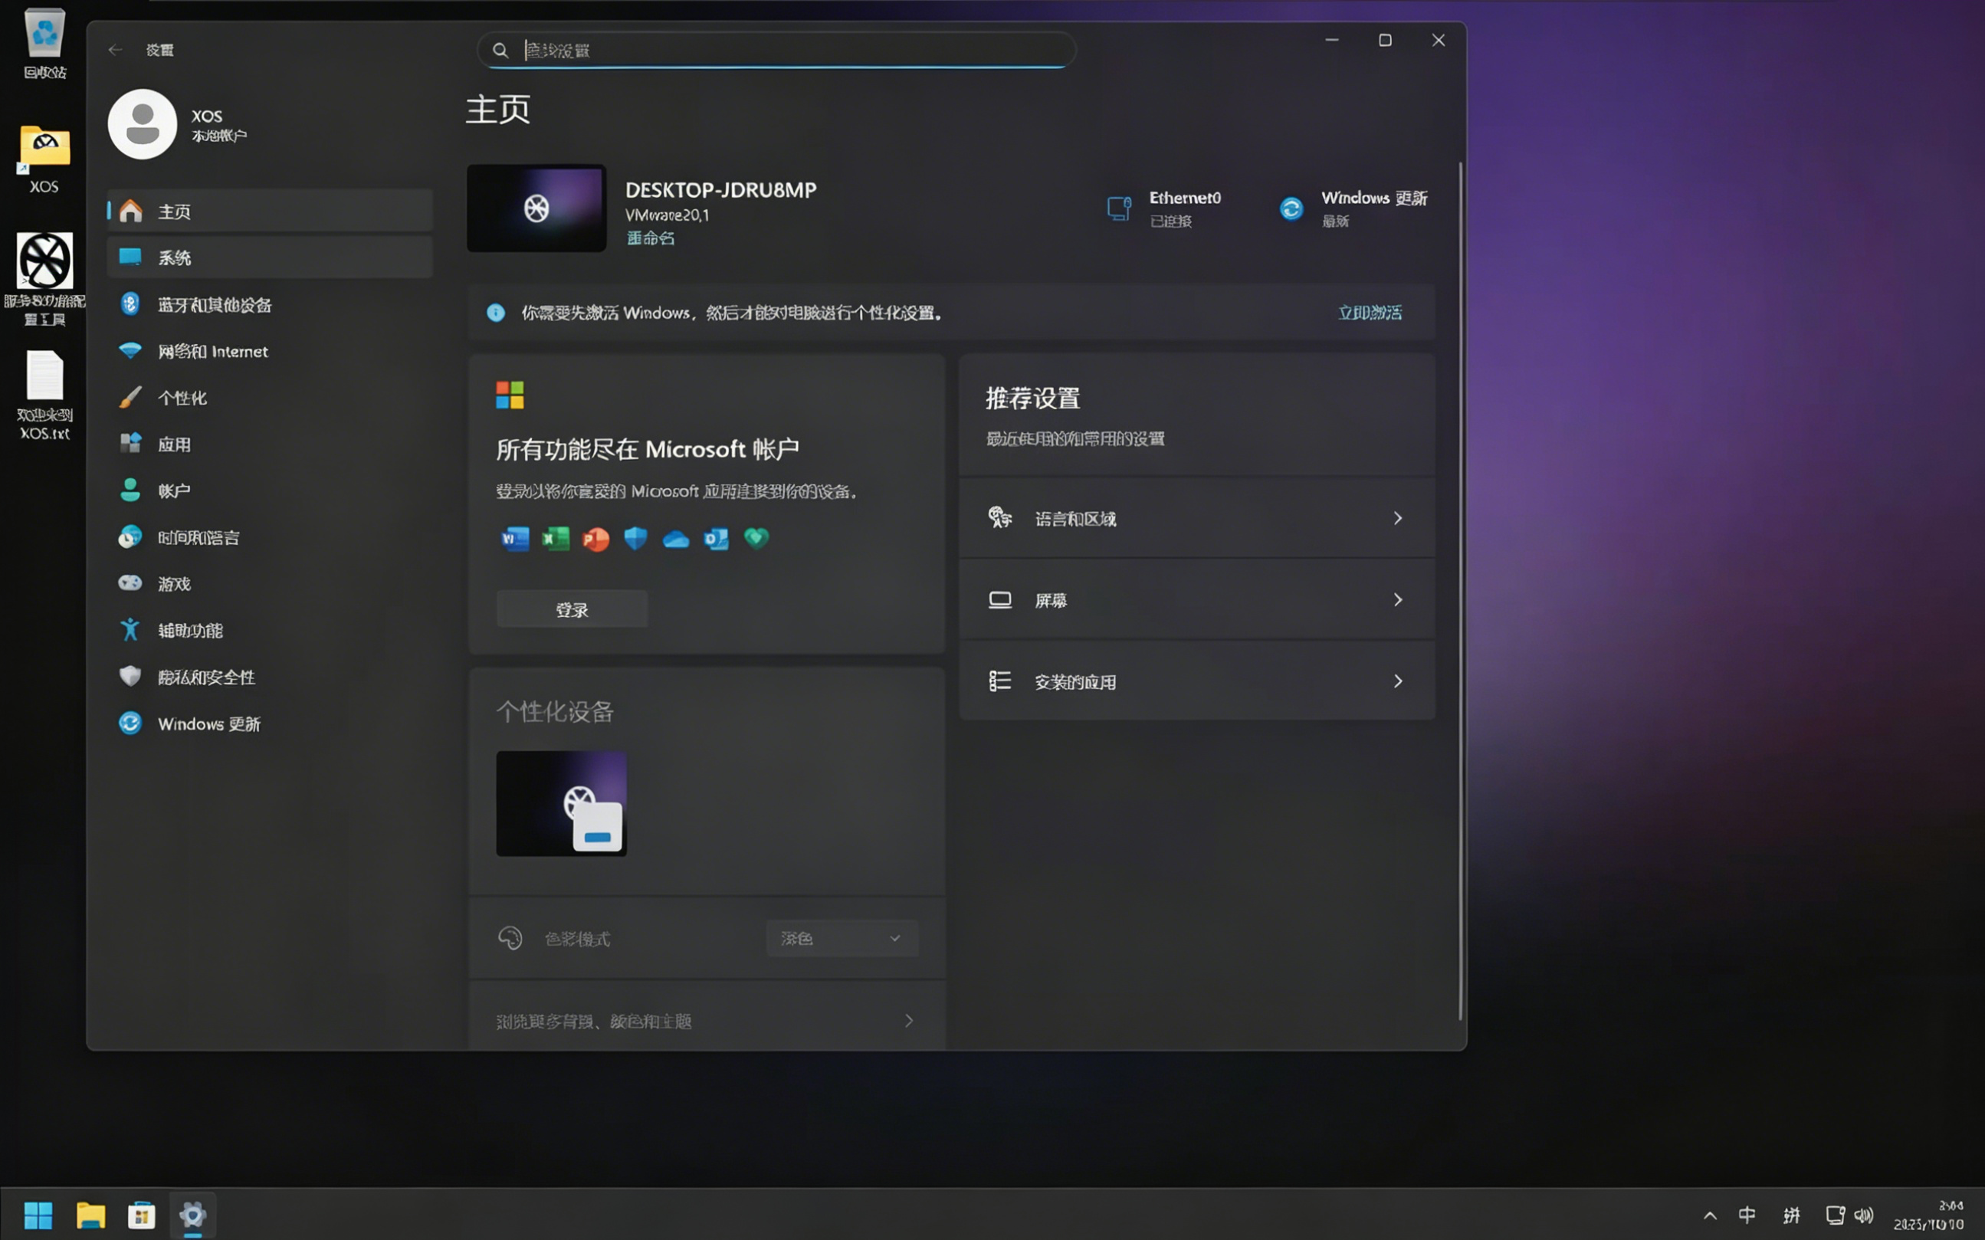Viewport: 1985px width, 1240px height.
Task: Click the 隐私和安全性 shield icon
Action: (x=130, y=676)
